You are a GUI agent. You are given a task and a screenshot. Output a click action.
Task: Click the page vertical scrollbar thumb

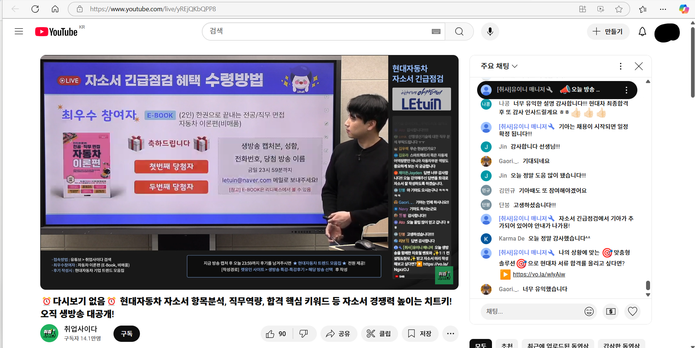692,61
